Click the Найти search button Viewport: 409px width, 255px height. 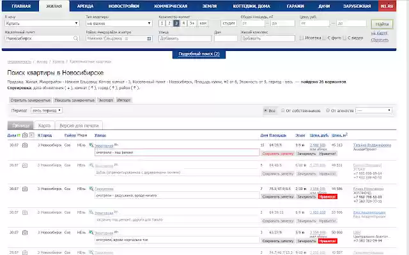click(x=382, y=24)
